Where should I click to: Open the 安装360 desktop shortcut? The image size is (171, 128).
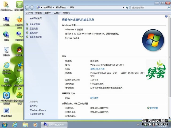(19, 98)
